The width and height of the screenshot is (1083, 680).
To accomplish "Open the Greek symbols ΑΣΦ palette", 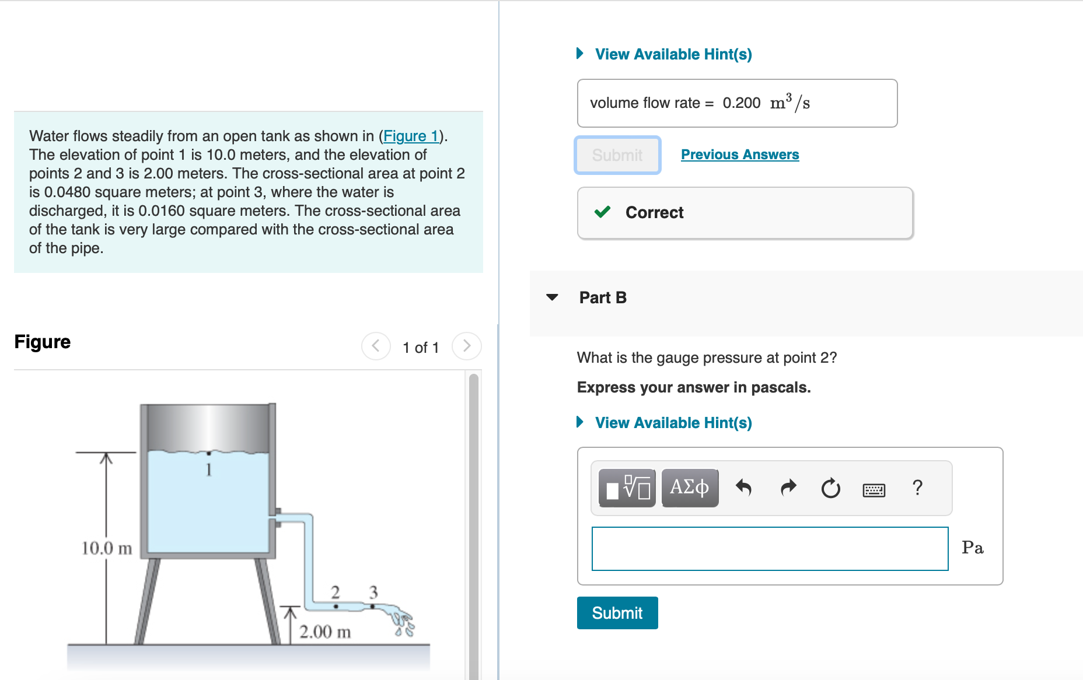I will [690, 488].
